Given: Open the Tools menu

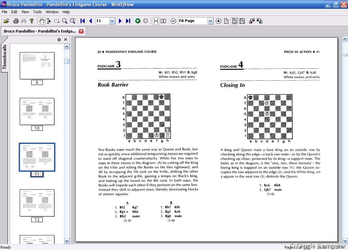Looking at the screenshot, I should tap(37, 12).
